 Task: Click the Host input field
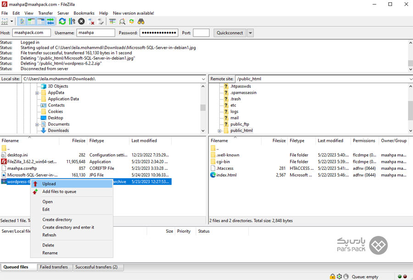pyautogui.click(x=31, y=33)
